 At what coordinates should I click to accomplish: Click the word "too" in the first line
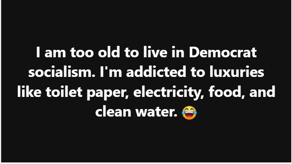coord(82,53)
